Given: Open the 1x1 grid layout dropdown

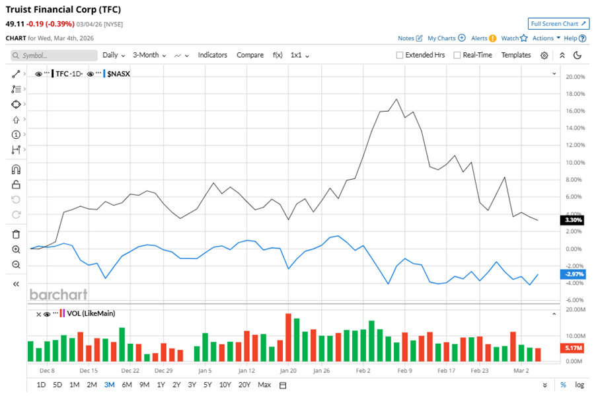Looking at the screenshot, I should click(x=300, y=55).
